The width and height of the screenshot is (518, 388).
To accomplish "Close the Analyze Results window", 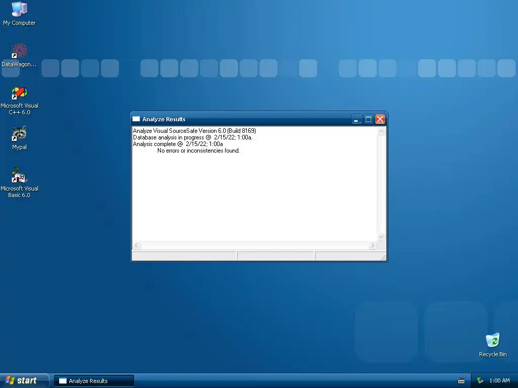I will (380, 119).
